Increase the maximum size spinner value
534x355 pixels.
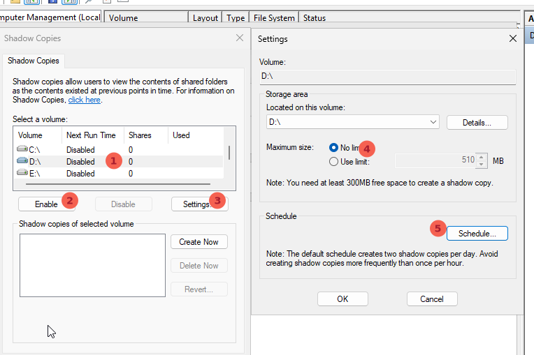tap(480, 157)
